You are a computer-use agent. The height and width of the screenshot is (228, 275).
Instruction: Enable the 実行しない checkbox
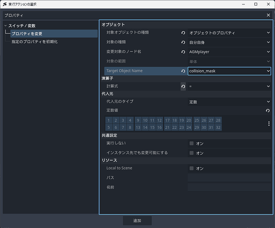coord(191,144)
